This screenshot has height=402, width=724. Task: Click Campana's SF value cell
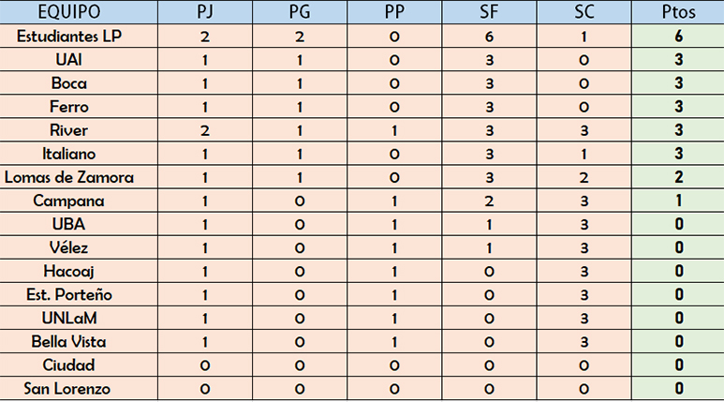pos(489,201)
